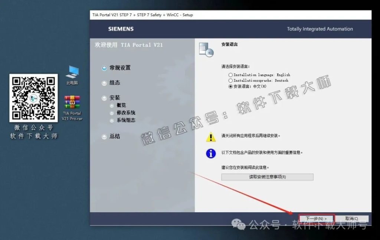Select the Deutsch installation language option
This screenshot has height=240, width=380.
(x=230, y=80)
